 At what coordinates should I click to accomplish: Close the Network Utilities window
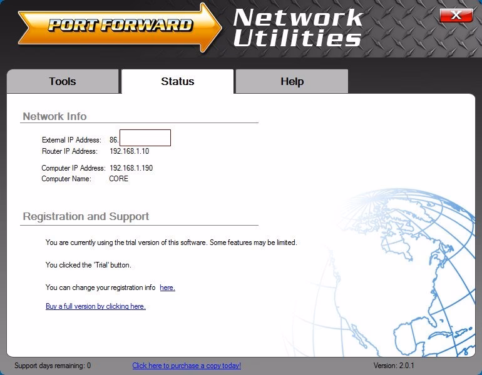click(x=456, y=15)
